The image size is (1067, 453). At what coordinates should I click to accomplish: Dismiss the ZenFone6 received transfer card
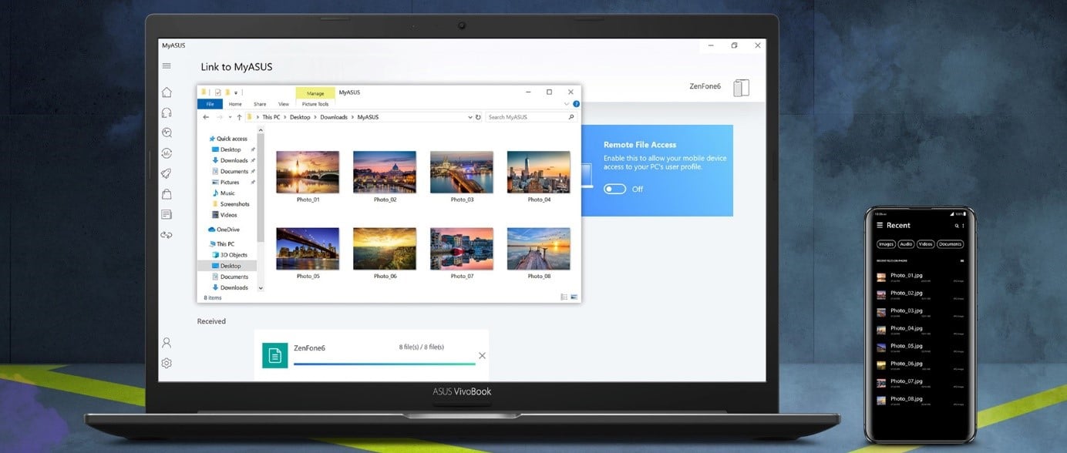point(482,355)
